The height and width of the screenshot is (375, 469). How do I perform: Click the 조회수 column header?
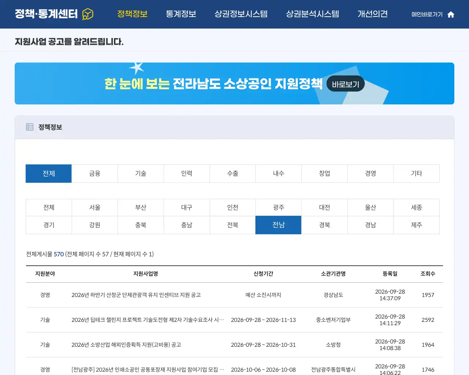[x=428, y=274]
